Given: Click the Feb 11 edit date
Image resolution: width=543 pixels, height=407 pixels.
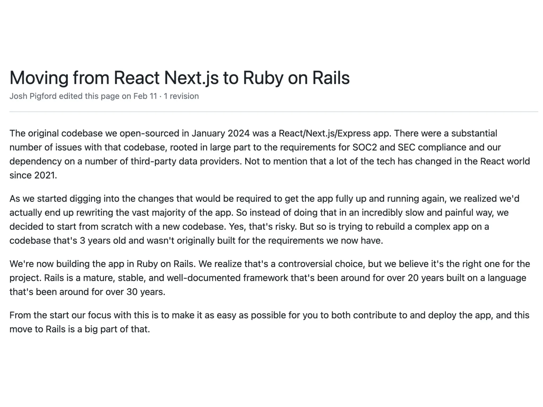Looking at the screenshot, I should 145,96.
